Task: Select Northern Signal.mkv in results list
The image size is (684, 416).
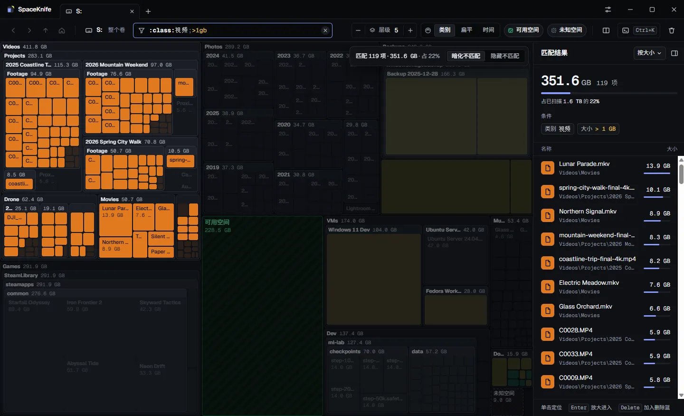Action: pos(606,215)
